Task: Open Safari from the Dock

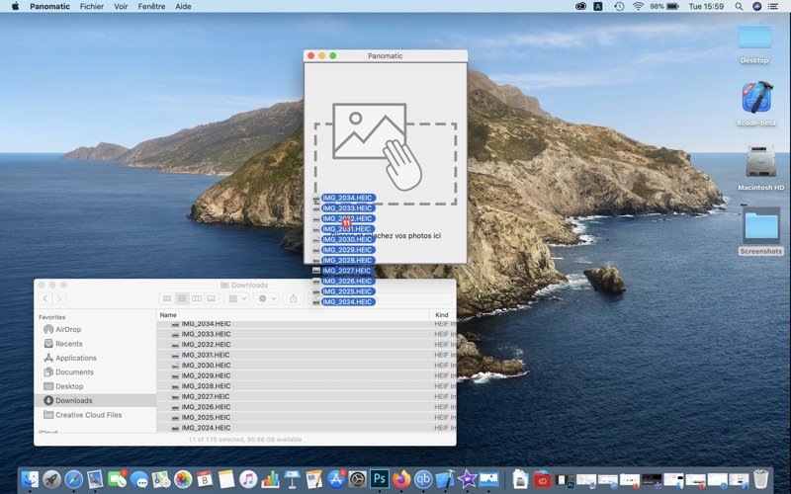Action: click(73, 479)
